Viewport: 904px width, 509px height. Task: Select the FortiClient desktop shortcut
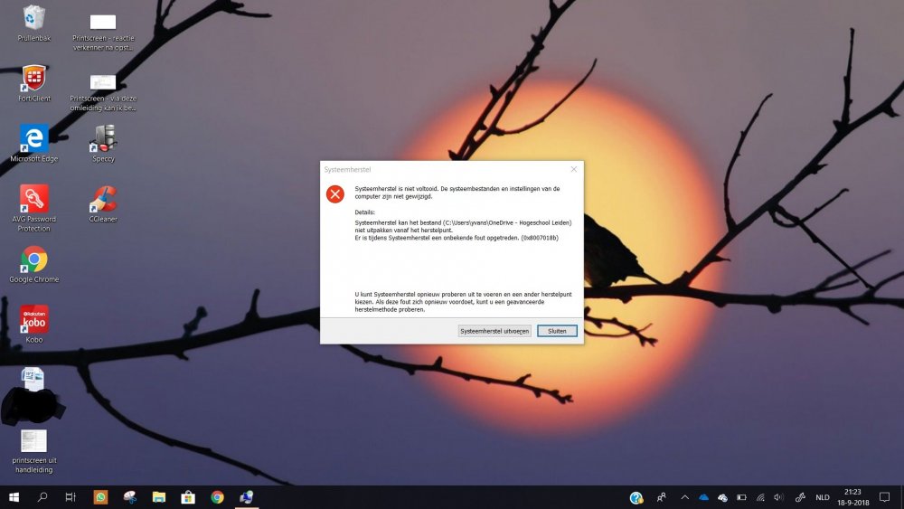34,83
